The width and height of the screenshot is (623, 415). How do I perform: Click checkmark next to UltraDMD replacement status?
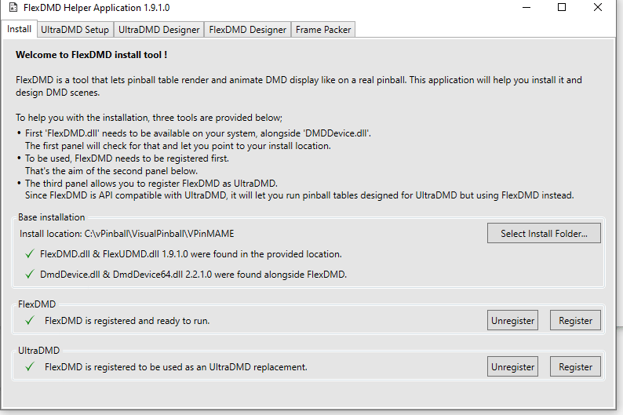(30, 366)
